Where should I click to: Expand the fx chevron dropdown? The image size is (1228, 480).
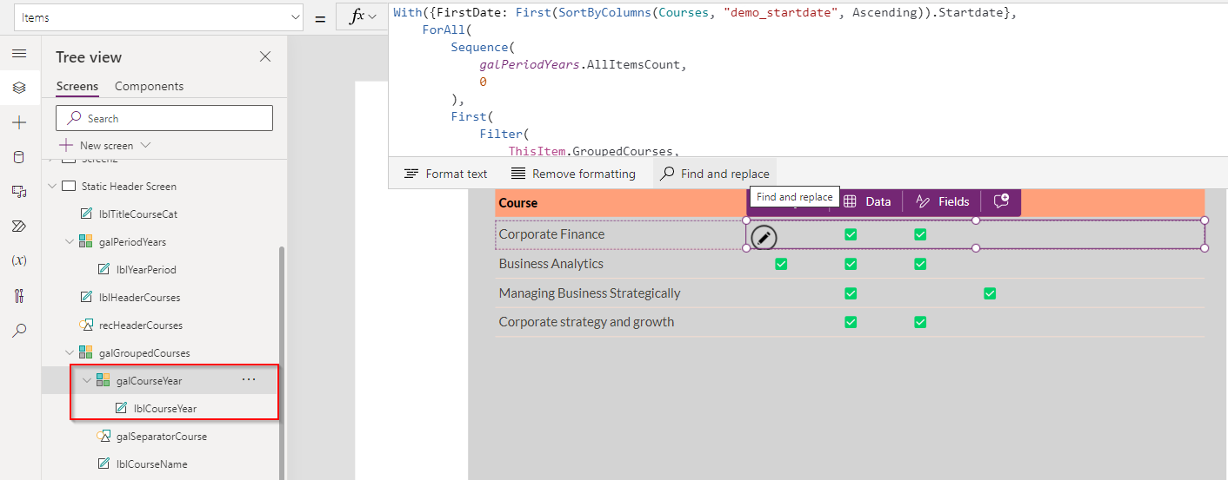pyautogui.click(x=373, y=16)
